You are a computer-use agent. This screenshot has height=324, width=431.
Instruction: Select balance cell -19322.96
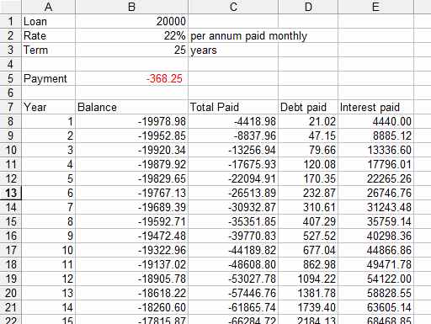coord(131,250)
